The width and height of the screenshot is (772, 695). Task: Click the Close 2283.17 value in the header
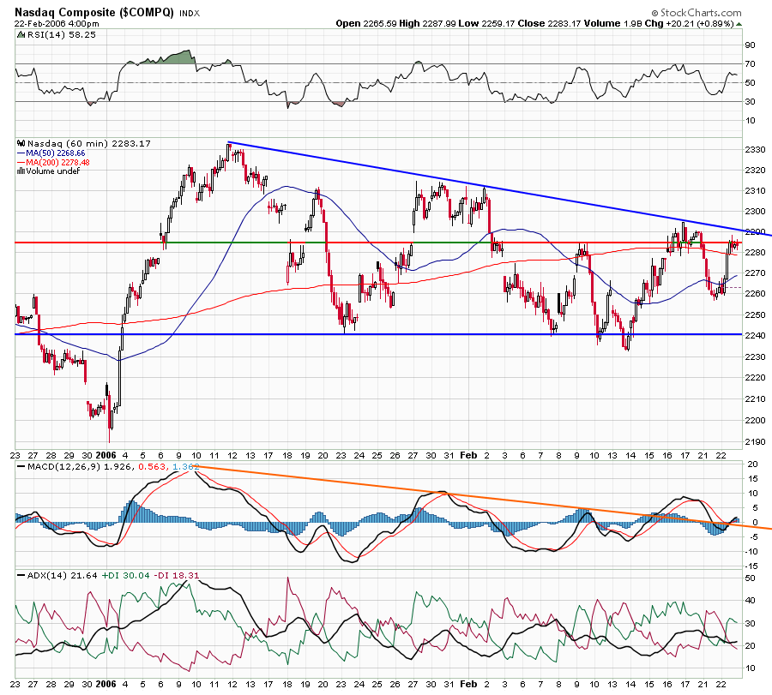click(x=550, y=24)
